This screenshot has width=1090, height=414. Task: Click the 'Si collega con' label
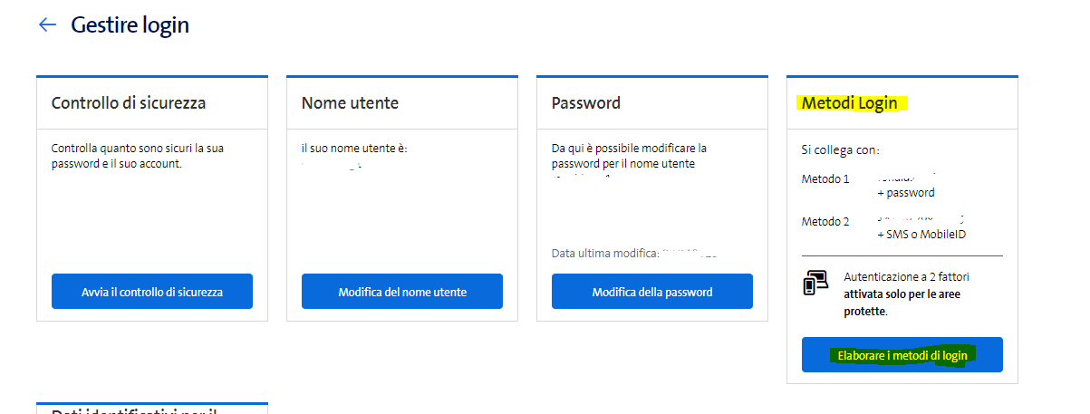(x=841, y=149)
